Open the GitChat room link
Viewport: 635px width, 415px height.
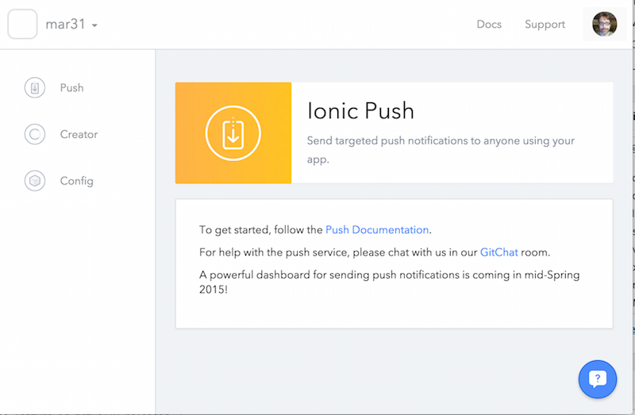(498, 252)
